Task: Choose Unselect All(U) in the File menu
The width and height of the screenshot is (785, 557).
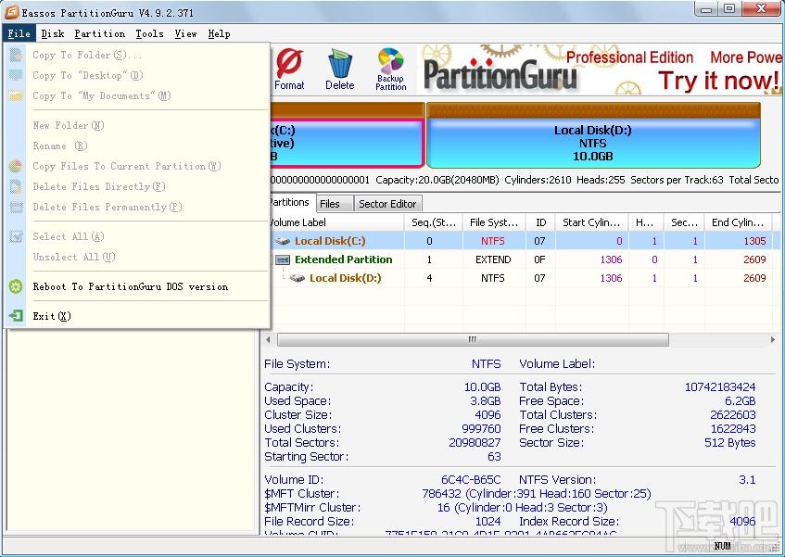Action: point(74,258)
